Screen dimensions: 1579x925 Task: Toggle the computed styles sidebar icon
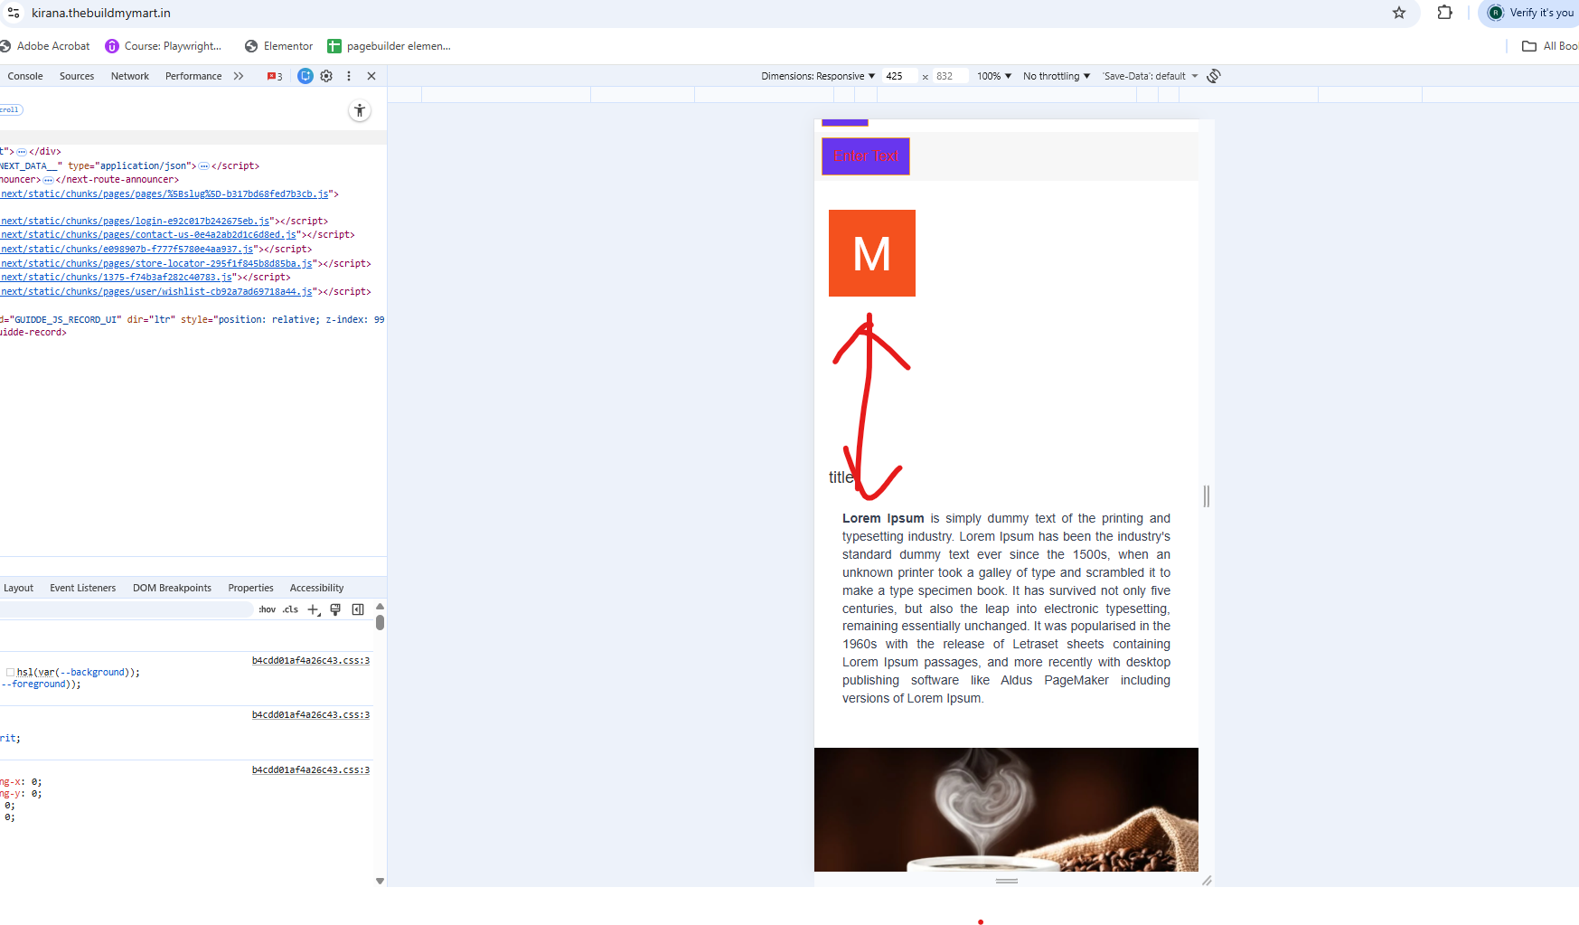358,609
